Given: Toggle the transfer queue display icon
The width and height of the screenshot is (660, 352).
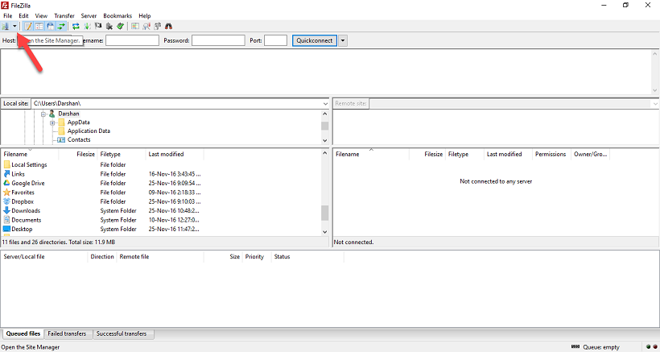Looking at the screenshot, I should point(61,26).
